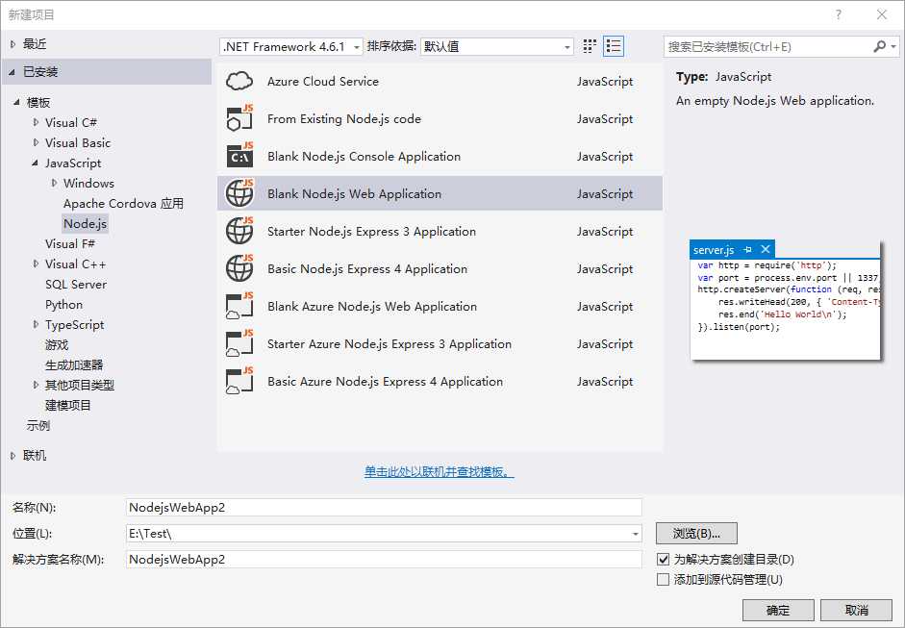Click 取消 to cancel dialog

(x=857, y=610)
